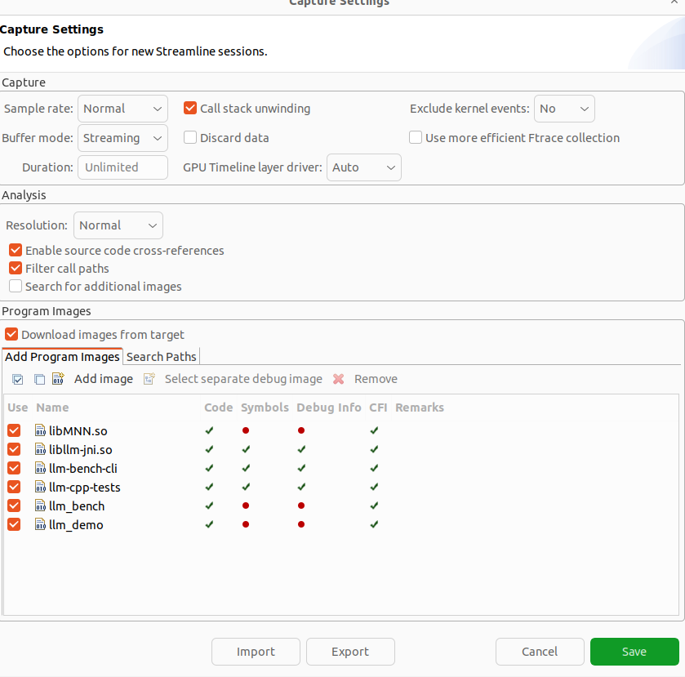This screenshot has height=677, width=685.
Task: Click the Add image label
Action: [104, 379]
